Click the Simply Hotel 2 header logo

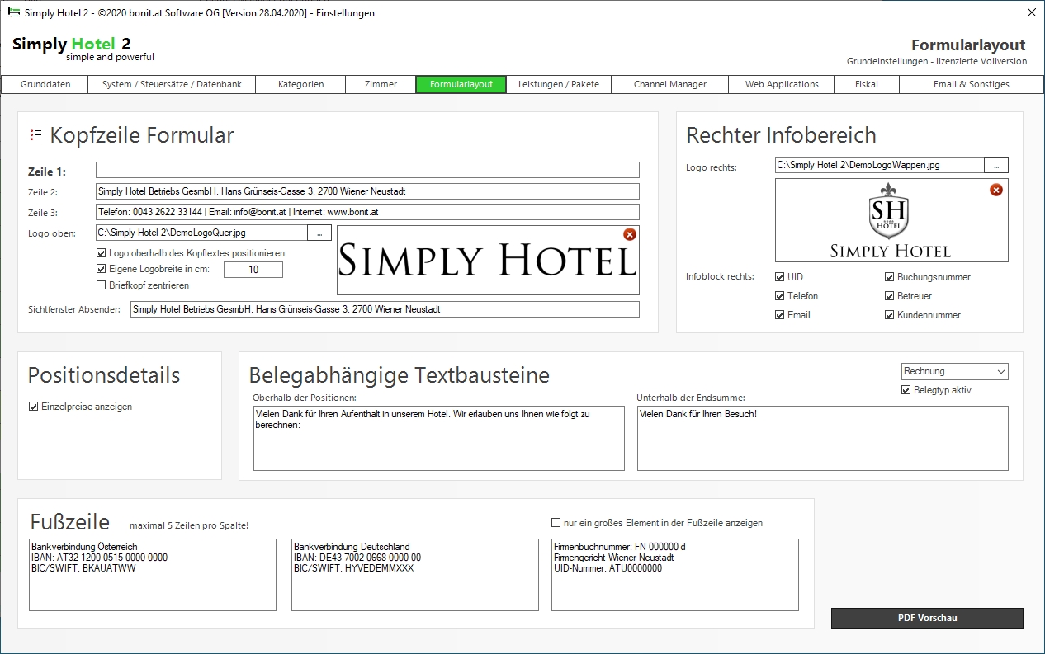click(x=83, y=49)
